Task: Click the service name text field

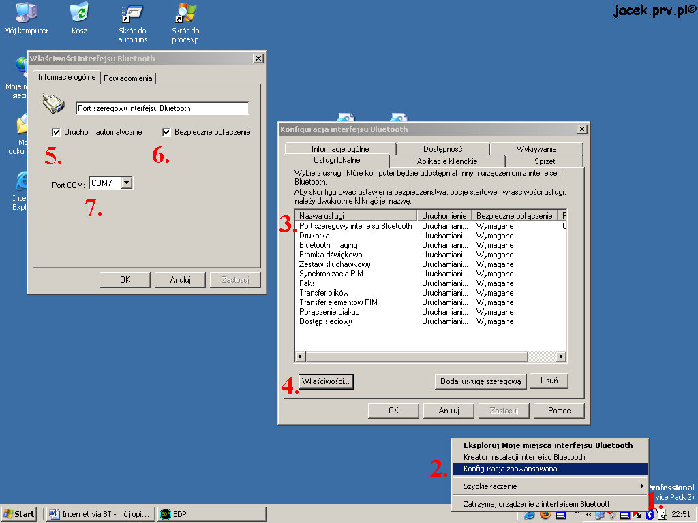Action: tap(162, 108)
